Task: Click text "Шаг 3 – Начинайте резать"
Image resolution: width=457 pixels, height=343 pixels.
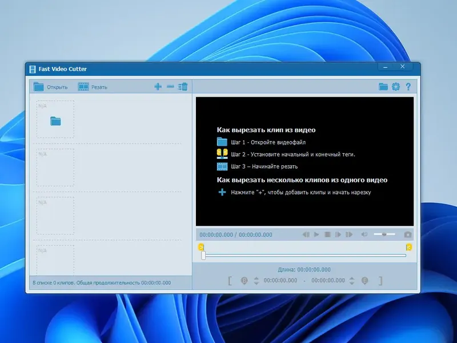Action: (x=264, y=166)
